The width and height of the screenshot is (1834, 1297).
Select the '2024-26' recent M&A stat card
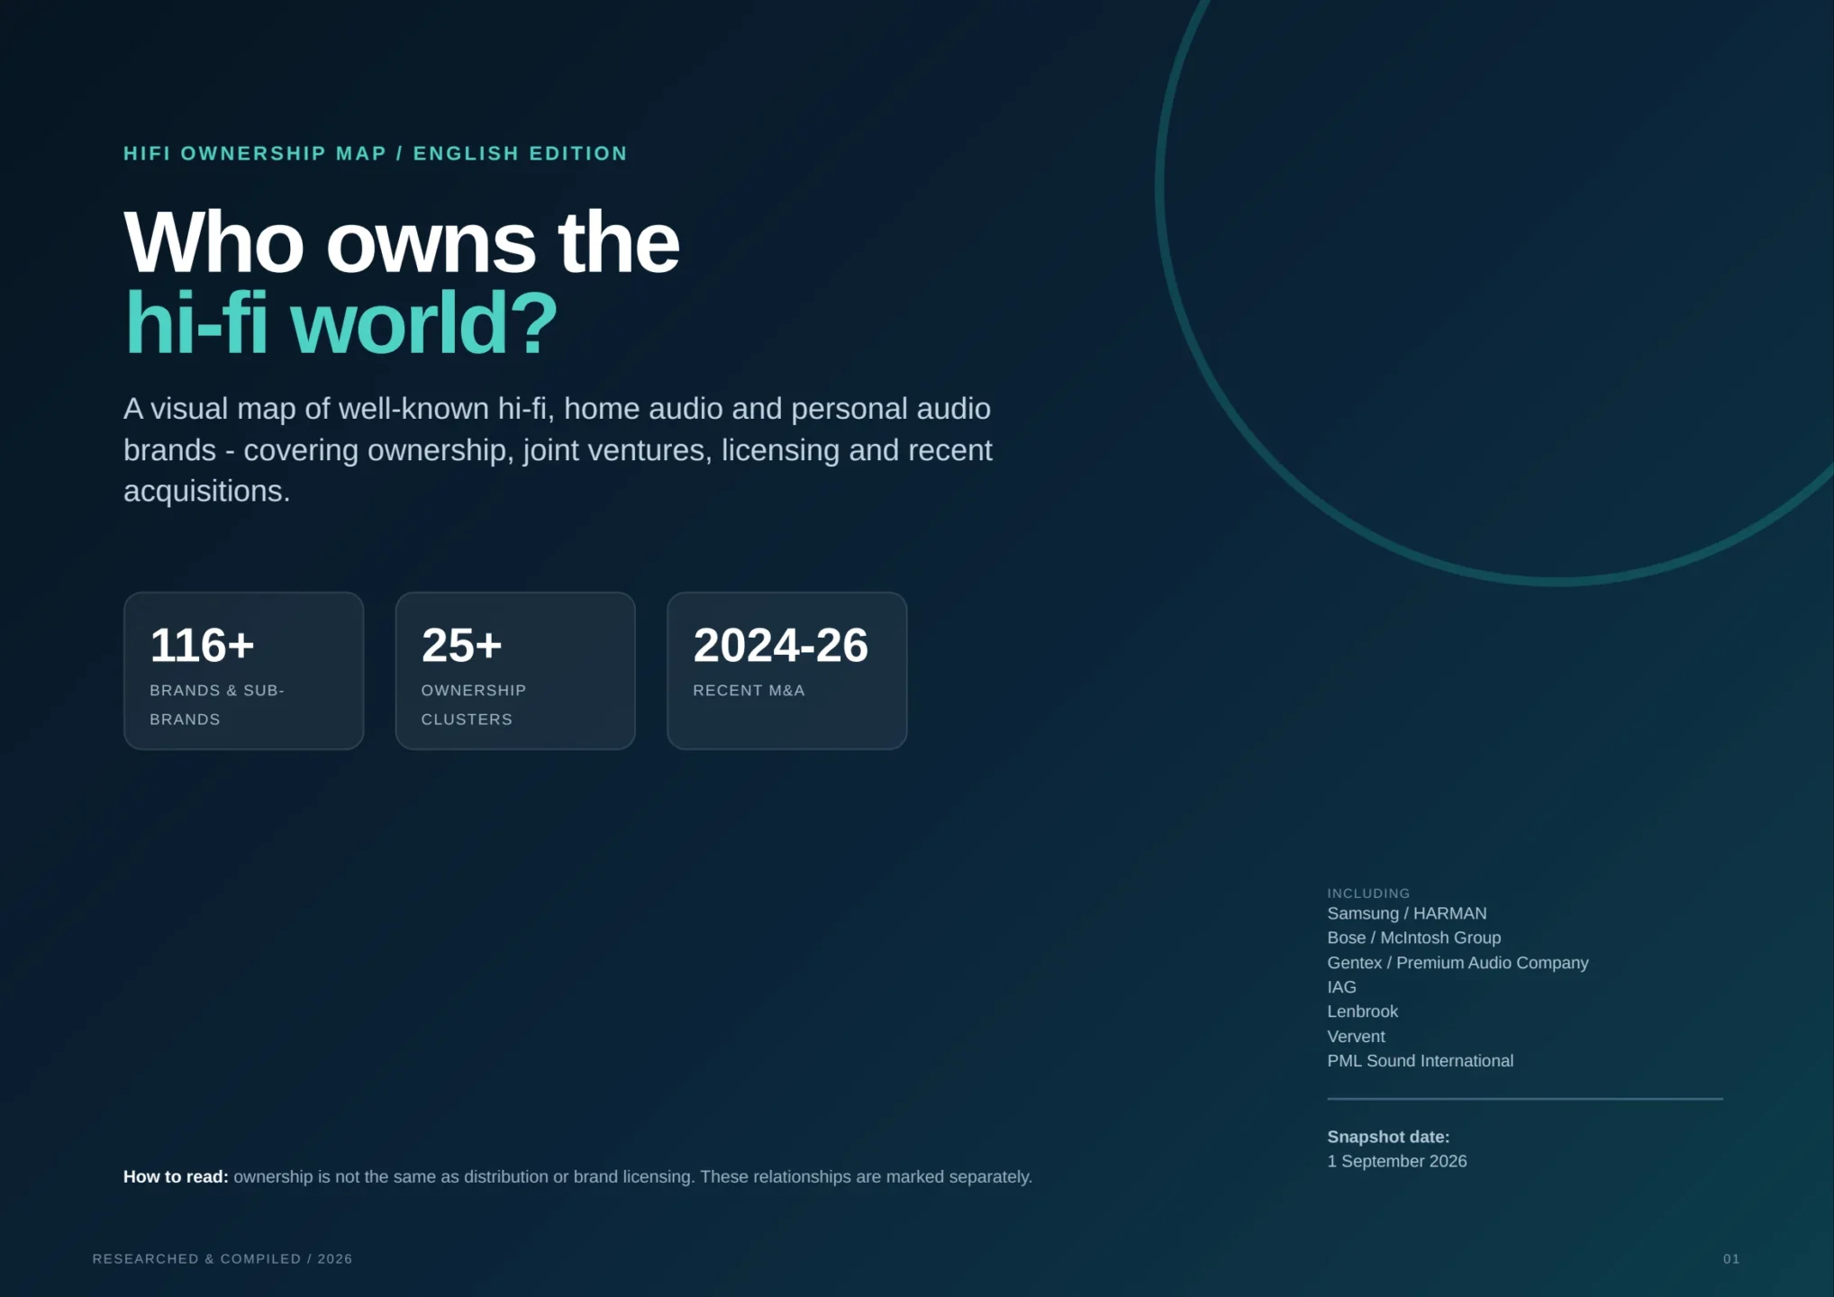point(786,670)
